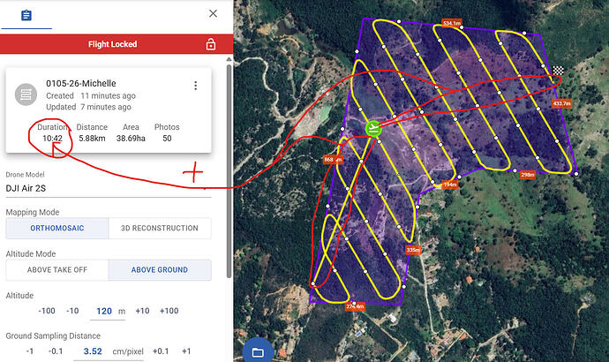The width and height of the screenshot is (609, 362).
Task: Click the green drone takeoff marker on map
Action: coord(373,129)
